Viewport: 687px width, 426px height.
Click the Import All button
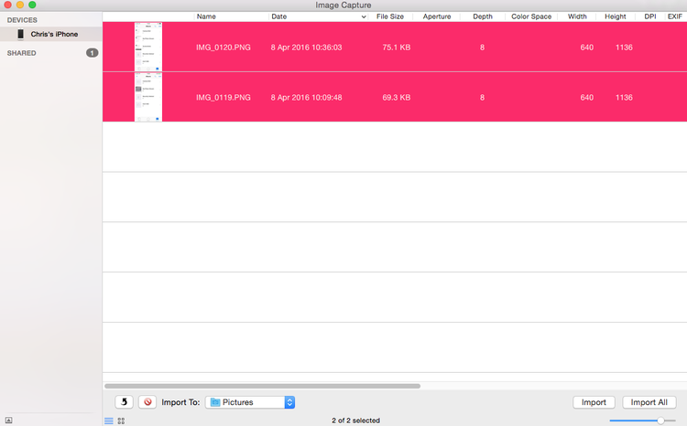pyautogui.click(x=649, y=402)
